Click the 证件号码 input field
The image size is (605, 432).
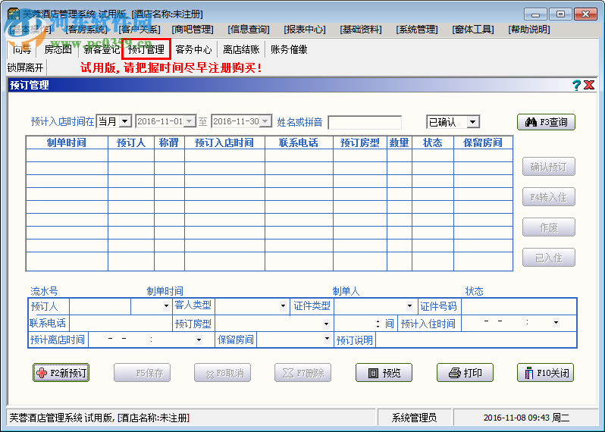[x=519, y=307]
